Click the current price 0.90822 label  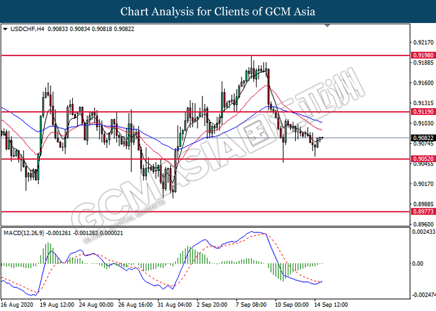423,138
